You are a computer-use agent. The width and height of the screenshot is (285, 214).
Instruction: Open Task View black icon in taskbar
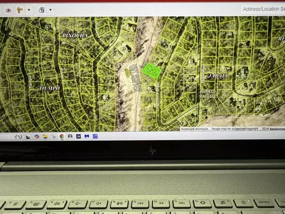28,137
